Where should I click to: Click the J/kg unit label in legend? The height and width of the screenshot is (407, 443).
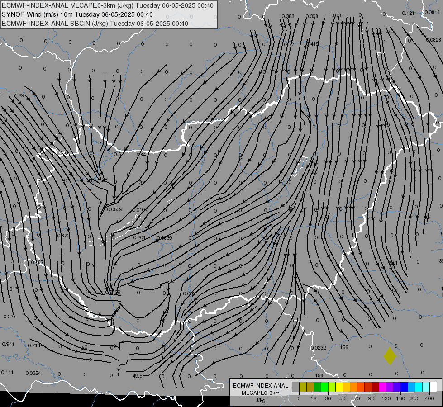tap(261, 400)
